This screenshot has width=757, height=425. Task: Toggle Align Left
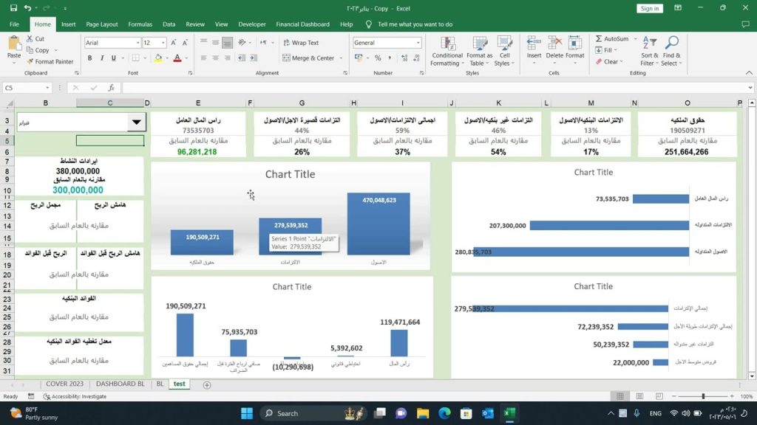[x=204, y=58]
